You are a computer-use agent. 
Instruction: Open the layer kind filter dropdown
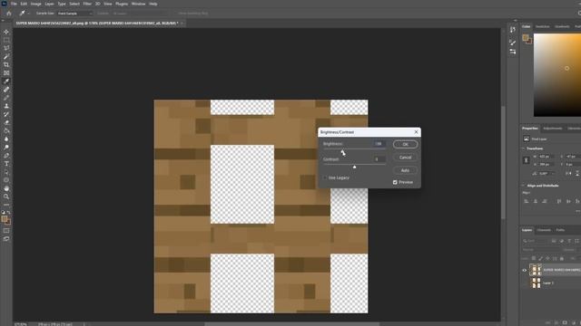(536, 241)
